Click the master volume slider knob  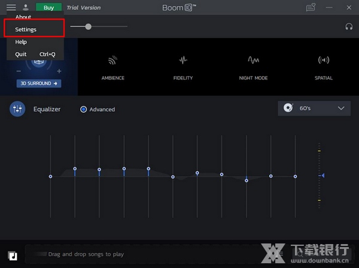[89, 26]
